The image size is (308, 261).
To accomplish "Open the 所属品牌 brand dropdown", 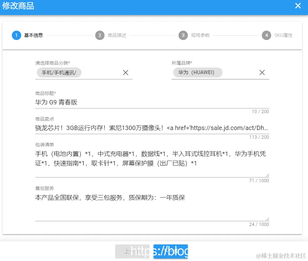I will point(220,73).
